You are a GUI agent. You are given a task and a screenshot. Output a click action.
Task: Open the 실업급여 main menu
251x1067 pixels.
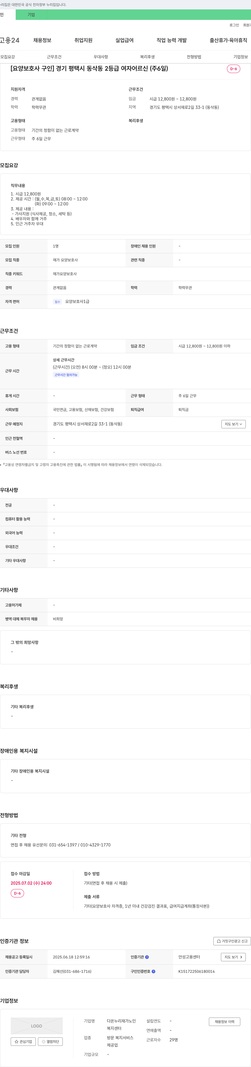tap(124, 40)
